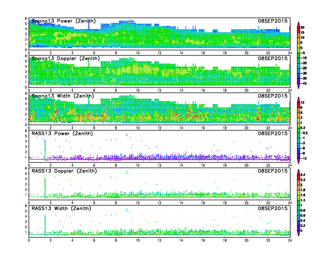
Task: Click the '1.8' label on the bottom colorbar
Action: tap(303, 190)
